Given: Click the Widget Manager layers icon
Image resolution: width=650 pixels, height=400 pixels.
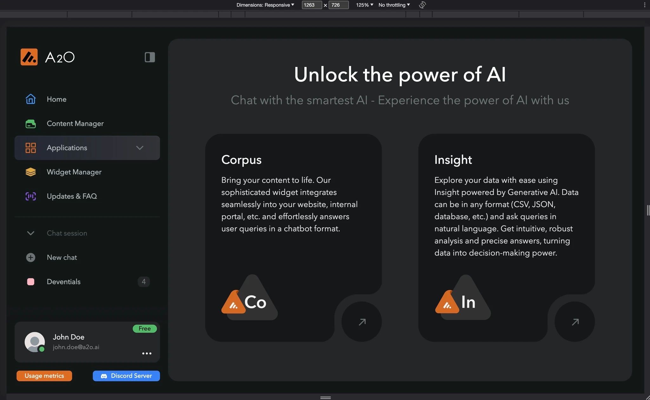Looking at the screenshot, I should tap(30, 172).
